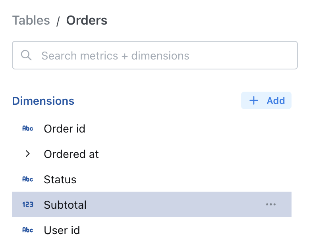Click the 123 numeric icon beside Subtotal
The height and width of the screenshot is (246, 309).
pyautogui.click(x=28, y=205)
